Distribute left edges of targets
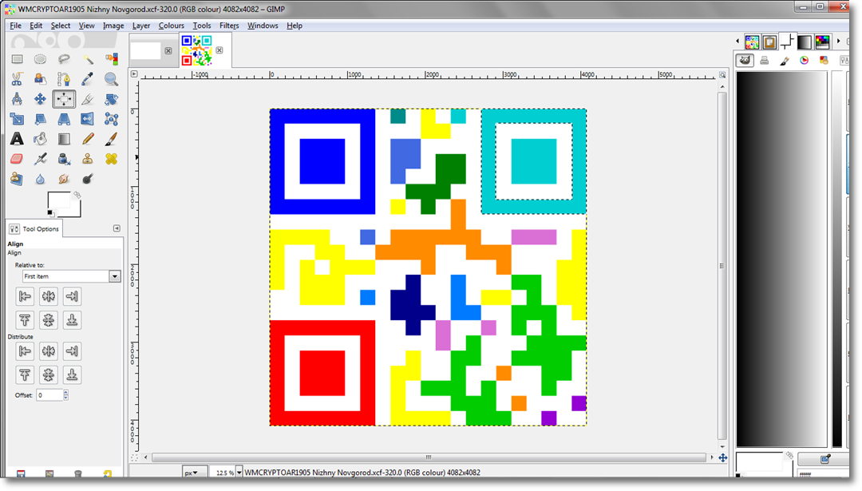Screen dimensions: 862x491 coord(25,350)
